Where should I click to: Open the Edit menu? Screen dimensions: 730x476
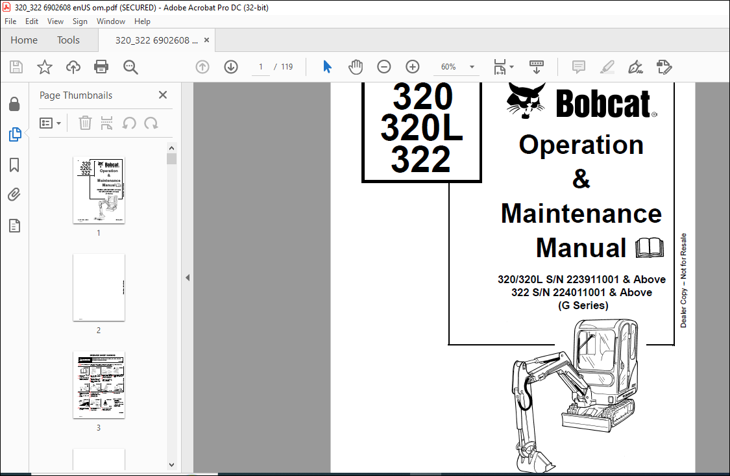pos(32,21)
